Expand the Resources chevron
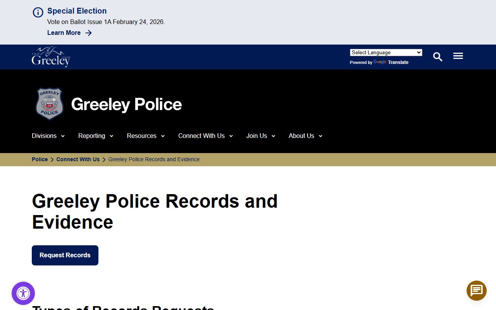The width and height of the screenshot is (496, 310). pos(163,136)
